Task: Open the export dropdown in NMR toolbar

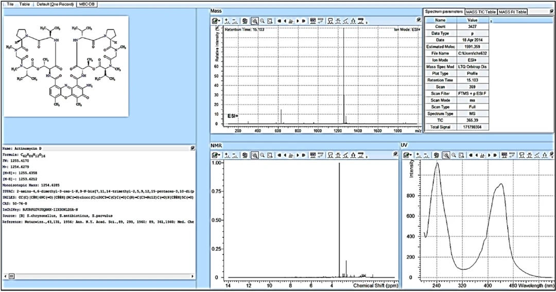Action: pyautogui.click(x=216, y=155)
